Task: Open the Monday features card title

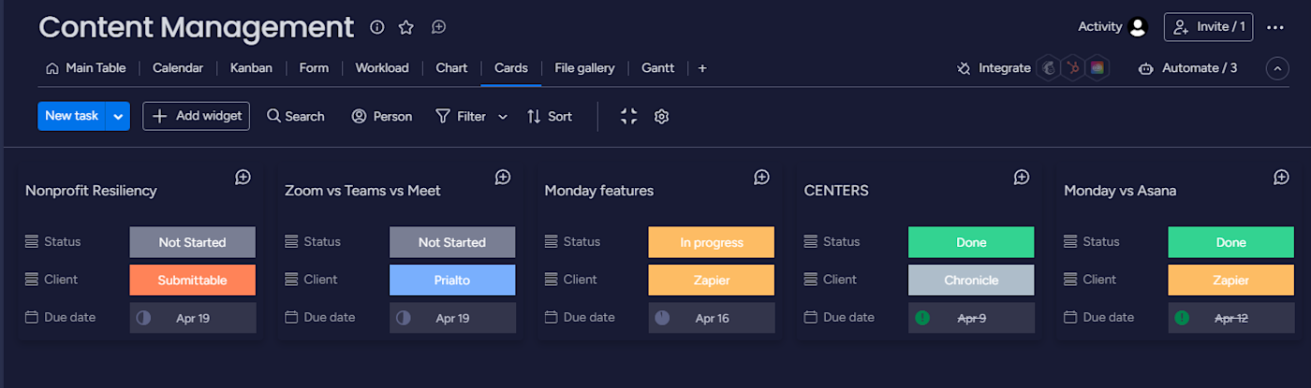Action: click(x=599, y=191)
